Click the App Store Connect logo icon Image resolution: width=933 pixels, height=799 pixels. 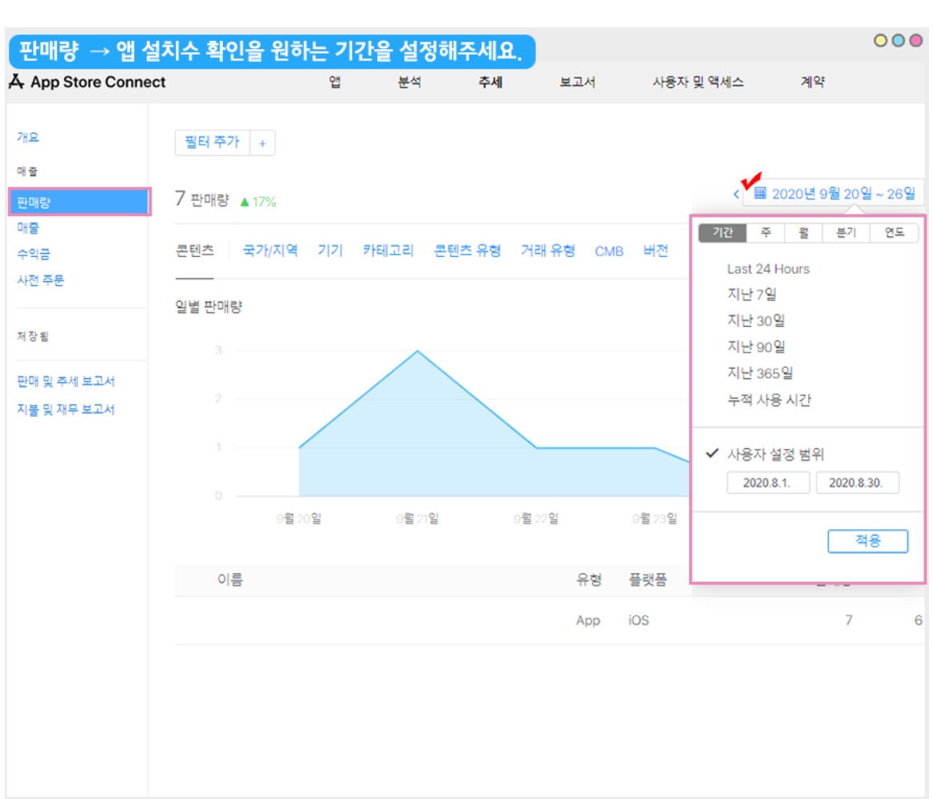pyautogui.click(x=16, y=82)
